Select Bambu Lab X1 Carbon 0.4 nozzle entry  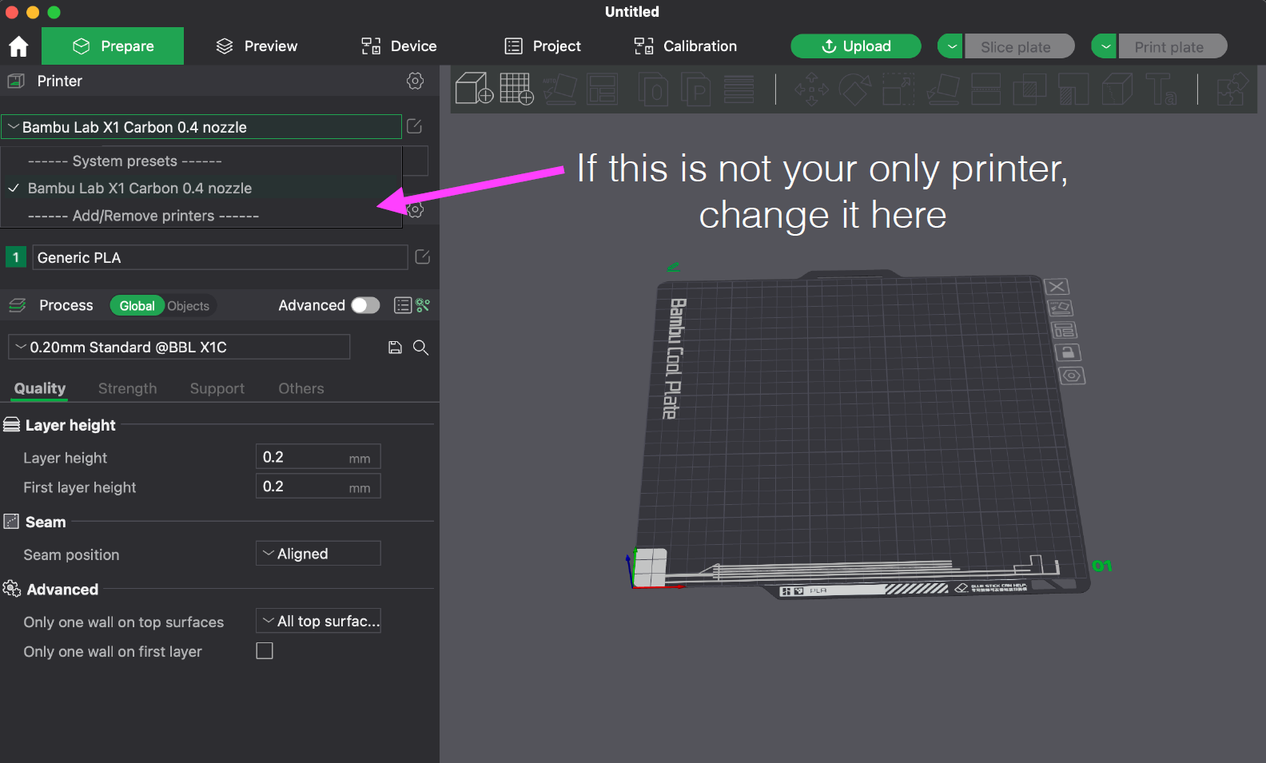[x=201, y=189]
